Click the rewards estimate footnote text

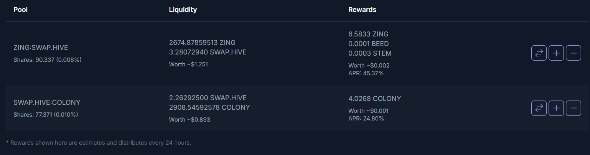[99, 143]
